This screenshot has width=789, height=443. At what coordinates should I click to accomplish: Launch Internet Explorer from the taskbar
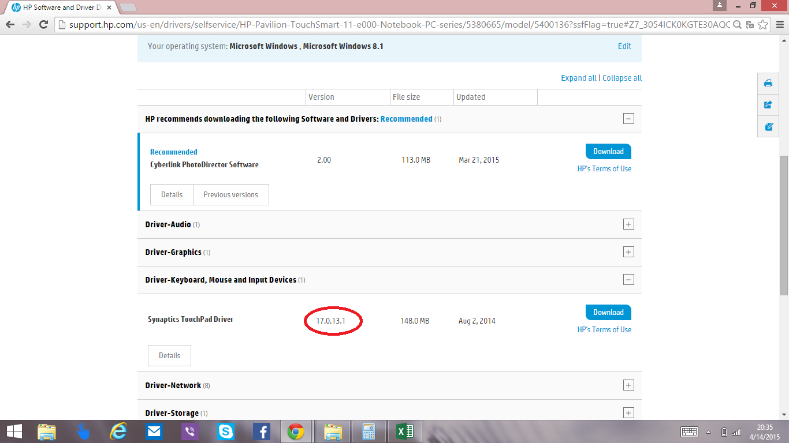(118, 431)
